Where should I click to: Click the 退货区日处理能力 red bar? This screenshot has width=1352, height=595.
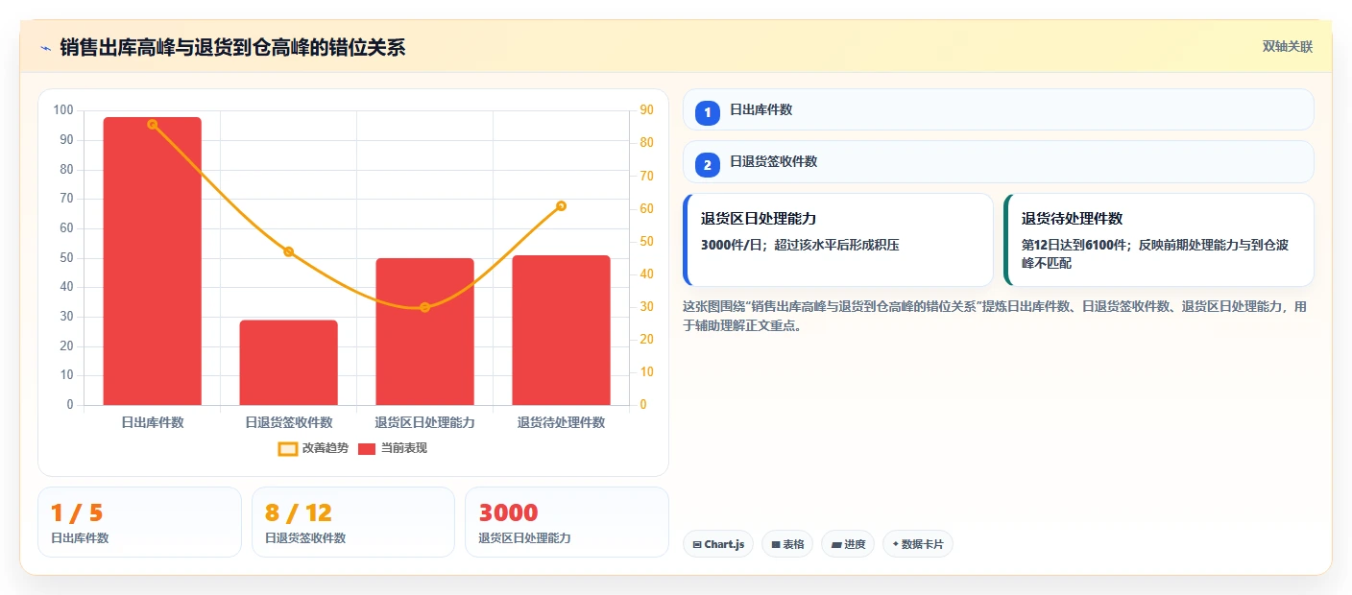coord(425,332)
